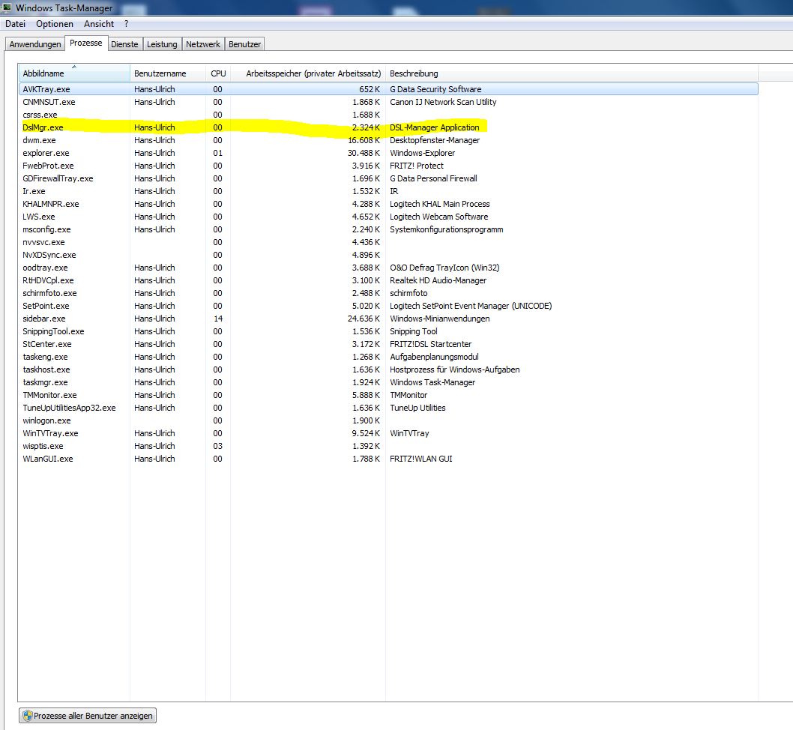
Task: Open the Benutzer tab
Action: point(245,44)
